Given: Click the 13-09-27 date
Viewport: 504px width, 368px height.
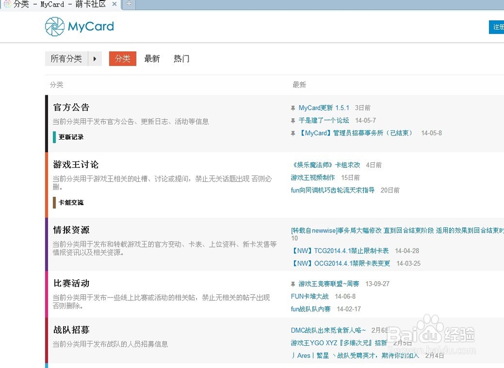Looking at the screenshot, I should (377, 284).
